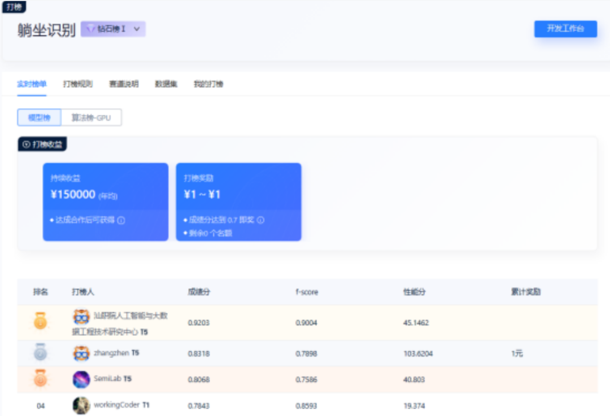Viewport: 610px width, 416px height.
Task: Open the 赛道说明 tab
Action: click(124, 84)
